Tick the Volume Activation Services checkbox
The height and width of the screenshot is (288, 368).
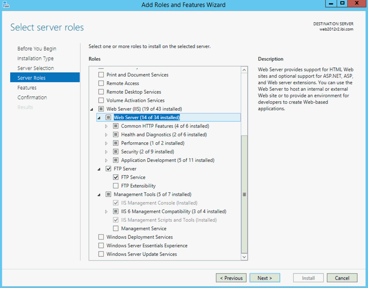tap(101, 101)
